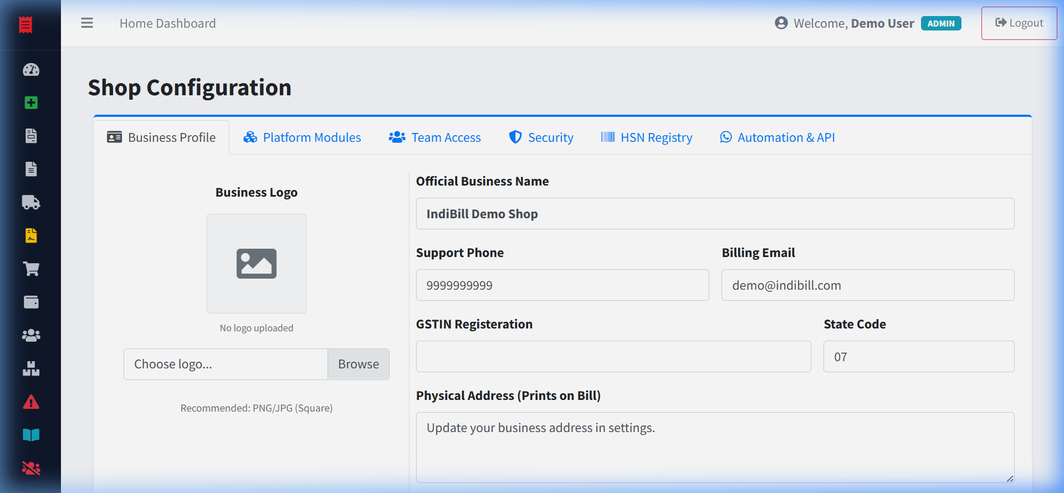Focus the Billing Email field

pos(868,285)
